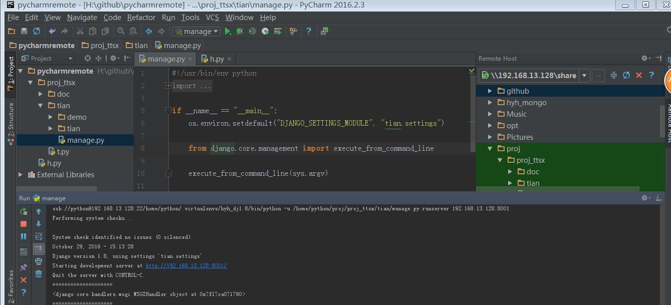This screenshot has height=305, width=671.
Task: Collapse all in Project panel
Action: [99, 58]
